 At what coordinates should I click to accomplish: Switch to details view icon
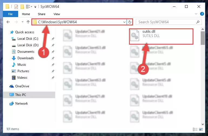195,129
